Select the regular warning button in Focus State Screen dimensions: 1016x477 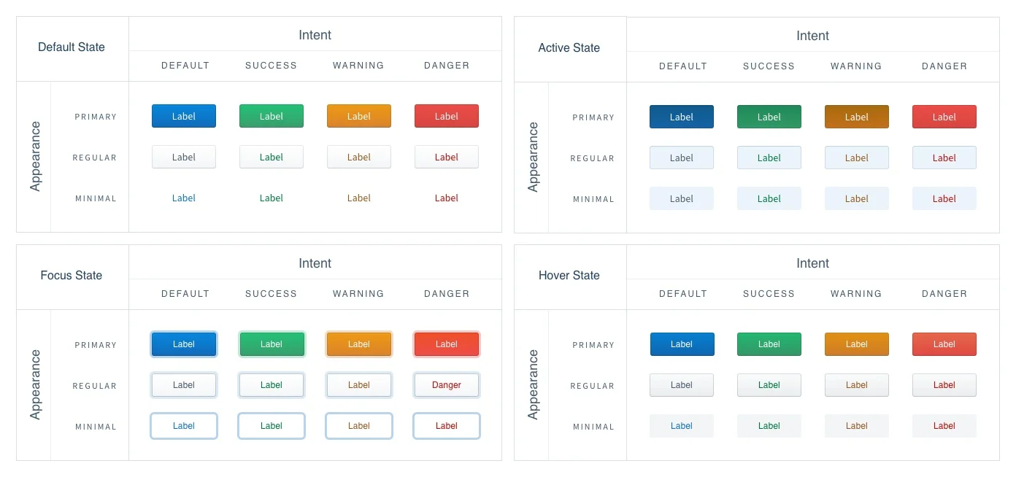[x=359, y=385]
